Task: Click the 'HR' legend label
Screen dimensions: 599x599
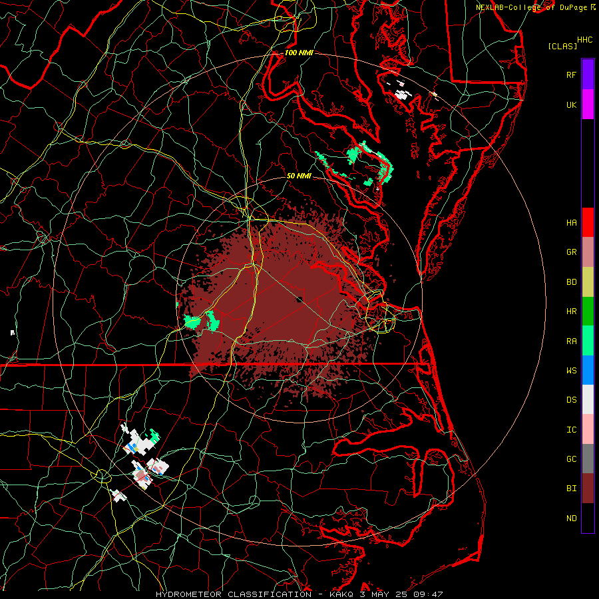Action: (x=571, y=311)
